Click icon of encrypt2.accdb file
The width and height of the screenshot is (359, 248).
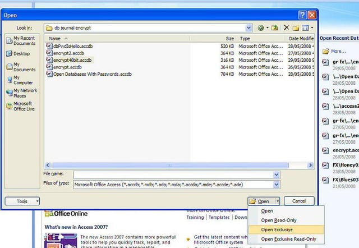[x=49, y=53]
